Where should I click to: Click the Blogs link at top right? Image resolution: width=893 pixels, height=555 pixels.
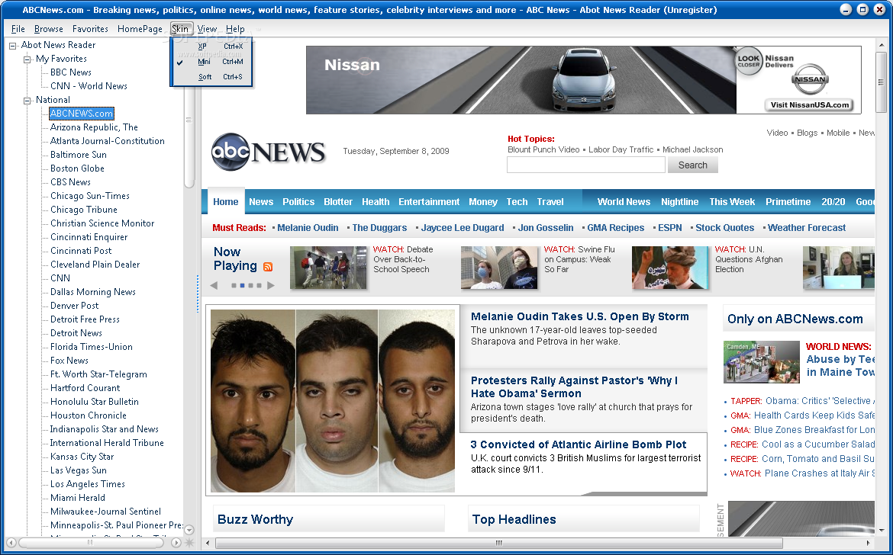(x=807, y=133)
